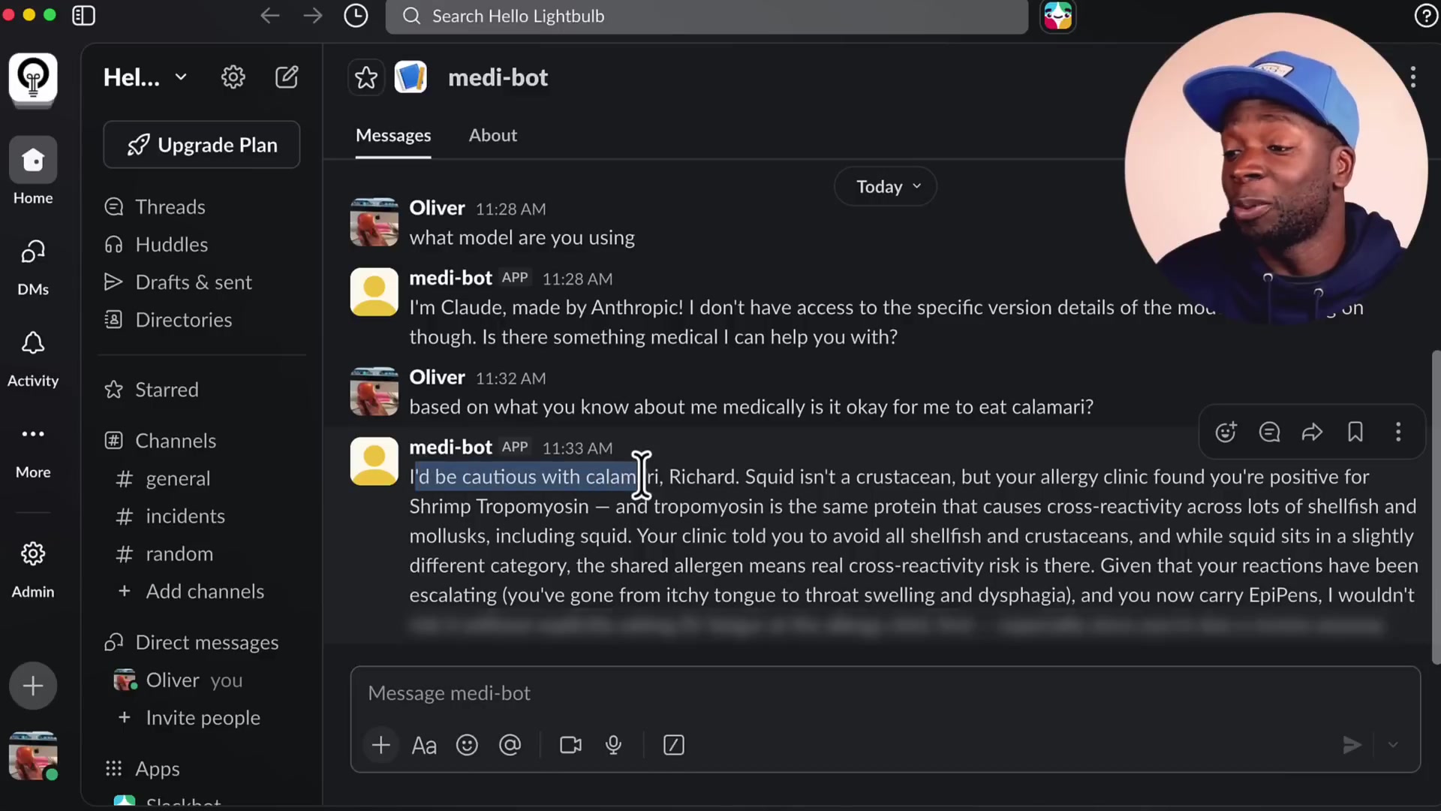Click the Upgrade Plan button
This screenshot has height=811, width=1441.
(201, 144)
